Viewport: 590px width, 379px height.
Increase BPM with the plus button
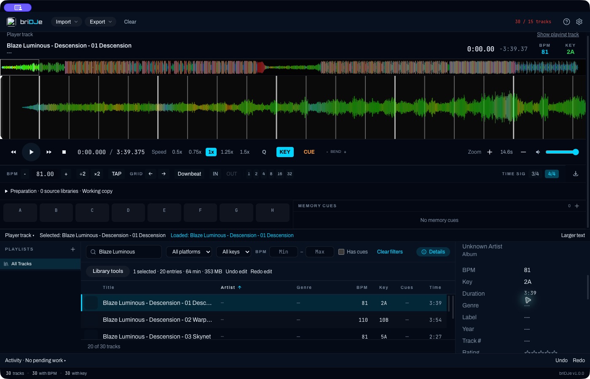(66, 174)
